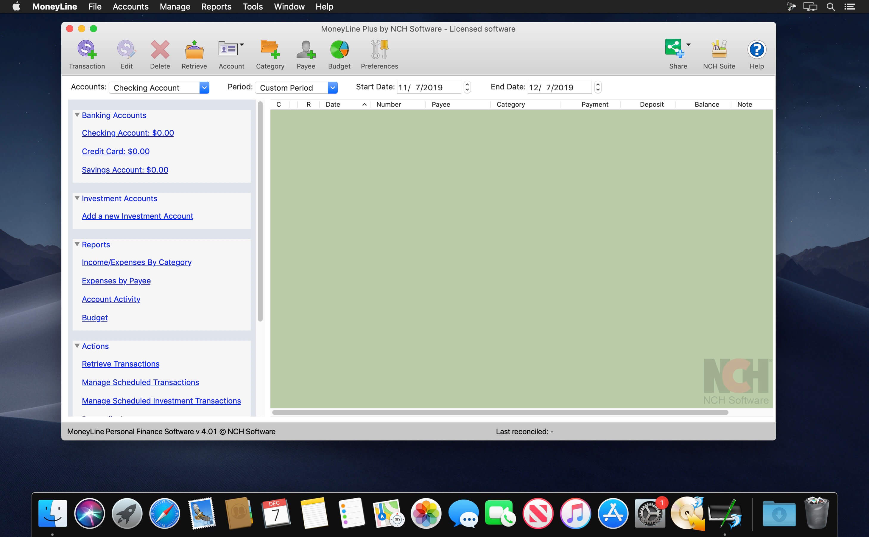This screenshot has width=869, height=537.
Task: Collapse the Banking Accounts section
Action: pos(77,115)
